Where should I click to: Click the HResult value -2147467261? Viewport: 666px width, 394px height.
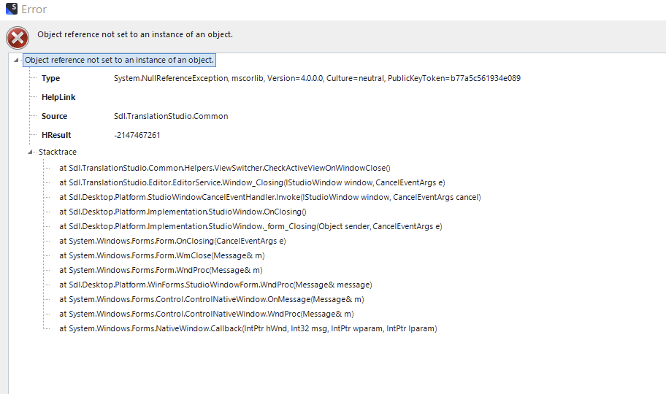tap(137, 135)
